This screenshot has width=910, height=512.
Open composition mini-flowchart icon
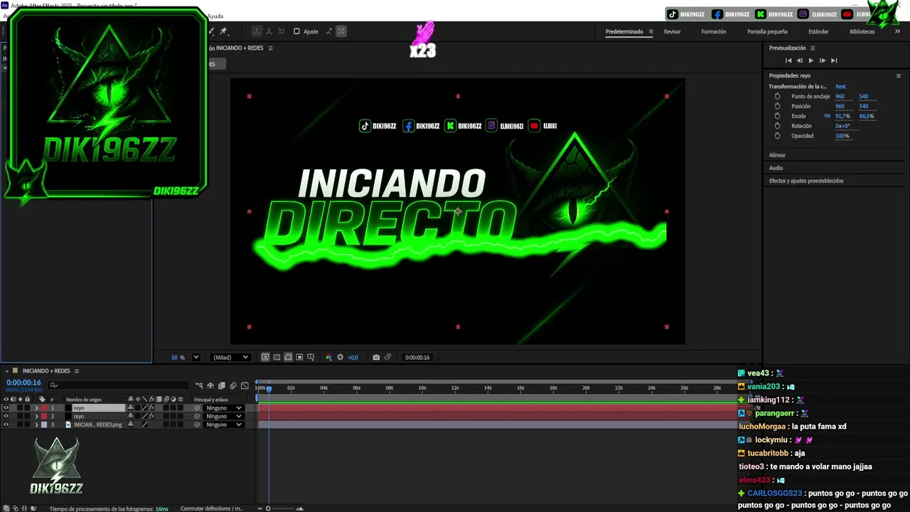pyautogui.click(x=199, y=385)
